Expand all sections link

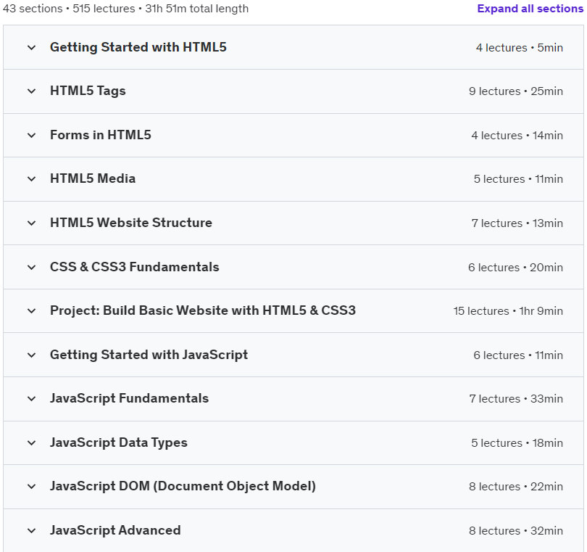[530, 8]
